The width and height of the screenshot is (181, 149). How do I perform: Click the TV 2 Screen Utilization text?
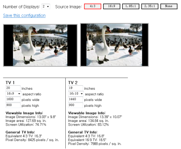[88, 125]
